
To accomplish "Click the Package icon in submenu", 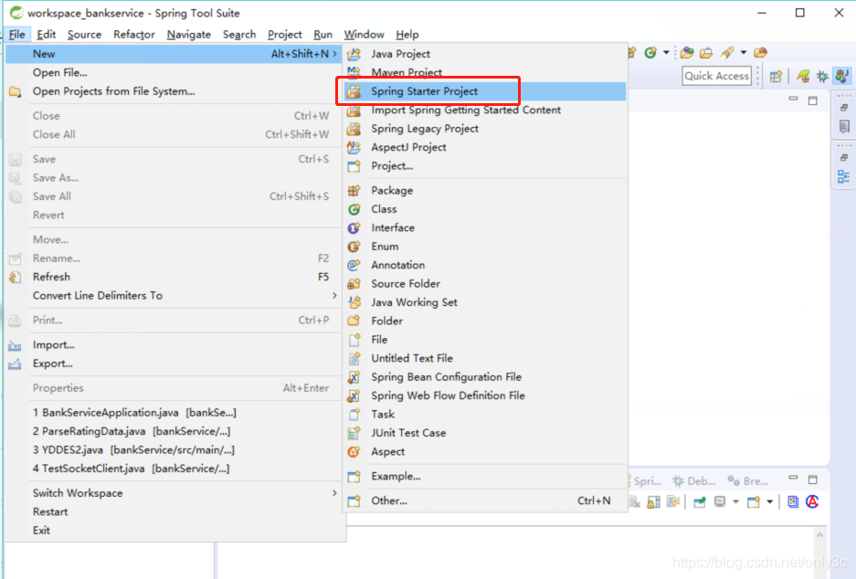I will click(x=354, y=191).
